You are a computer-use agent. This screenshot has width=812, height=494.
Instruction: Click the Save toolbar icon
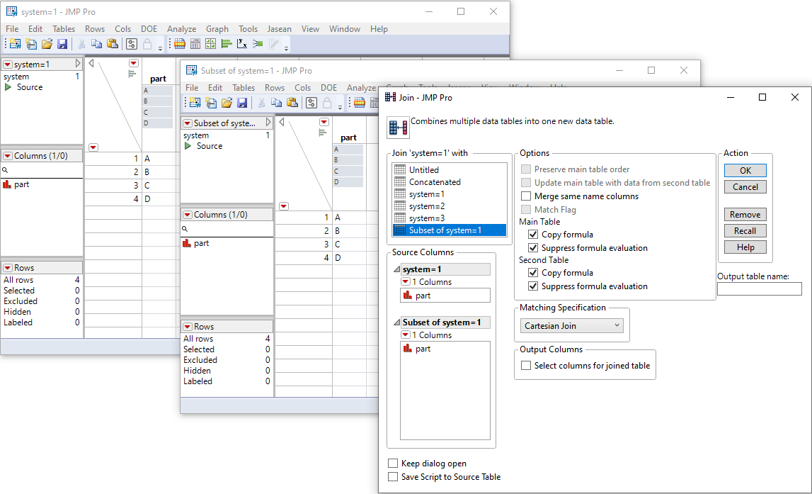pos(63,44)
